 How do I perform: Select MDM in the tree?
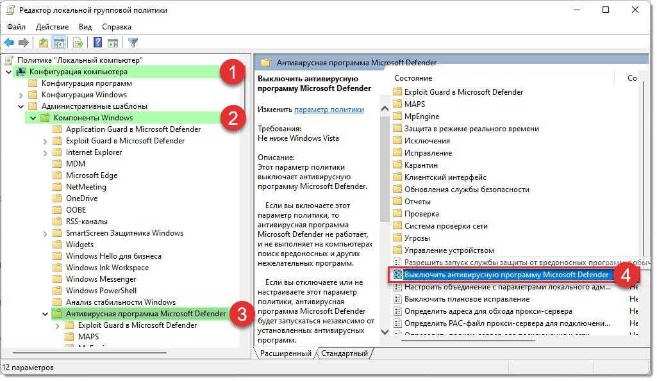pos(76,164)
